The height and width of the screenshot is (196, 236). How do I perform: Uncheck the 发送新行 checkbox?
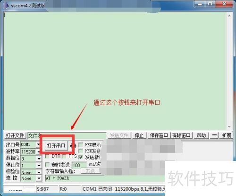pos(81,157)
